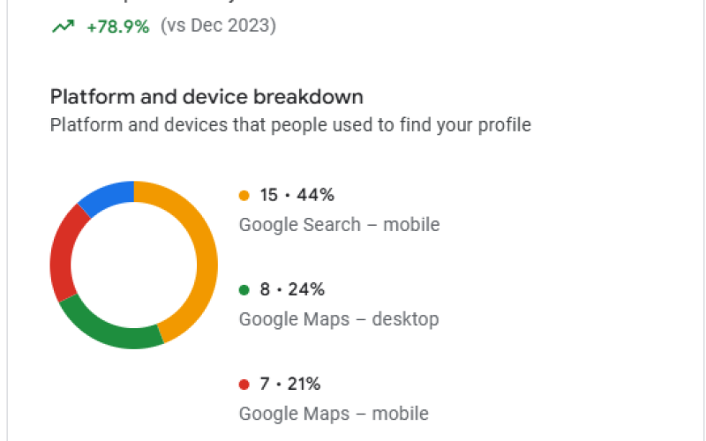Click the red legend dot beside 7 · 21%
The image size is (706, 441).
point(244,385)
